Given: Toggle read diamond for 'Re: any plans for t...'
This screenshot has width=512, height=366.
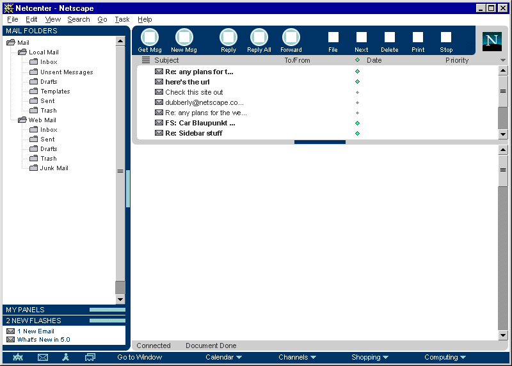Looking at the screenshot, I should click(357, 71).
